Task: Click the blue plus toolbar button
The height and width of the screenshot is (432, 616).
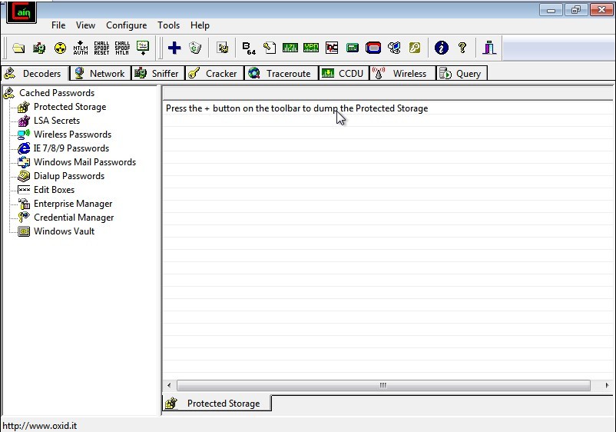Action: tap(174, 48)
